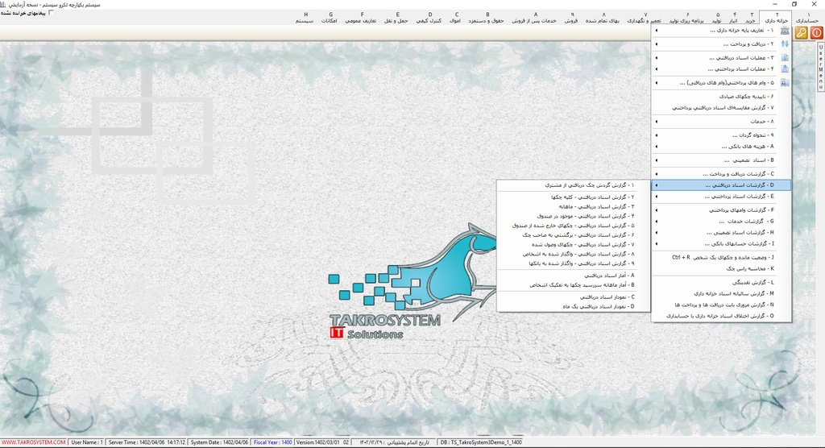Open the vertical UserMenu side tab
This screenshot has height=448, width=825.
(821, 67)
